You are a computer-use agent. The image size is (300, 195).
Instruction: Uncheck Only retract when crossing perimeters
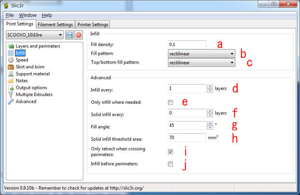pyautogui.click(x=170, y=152)
